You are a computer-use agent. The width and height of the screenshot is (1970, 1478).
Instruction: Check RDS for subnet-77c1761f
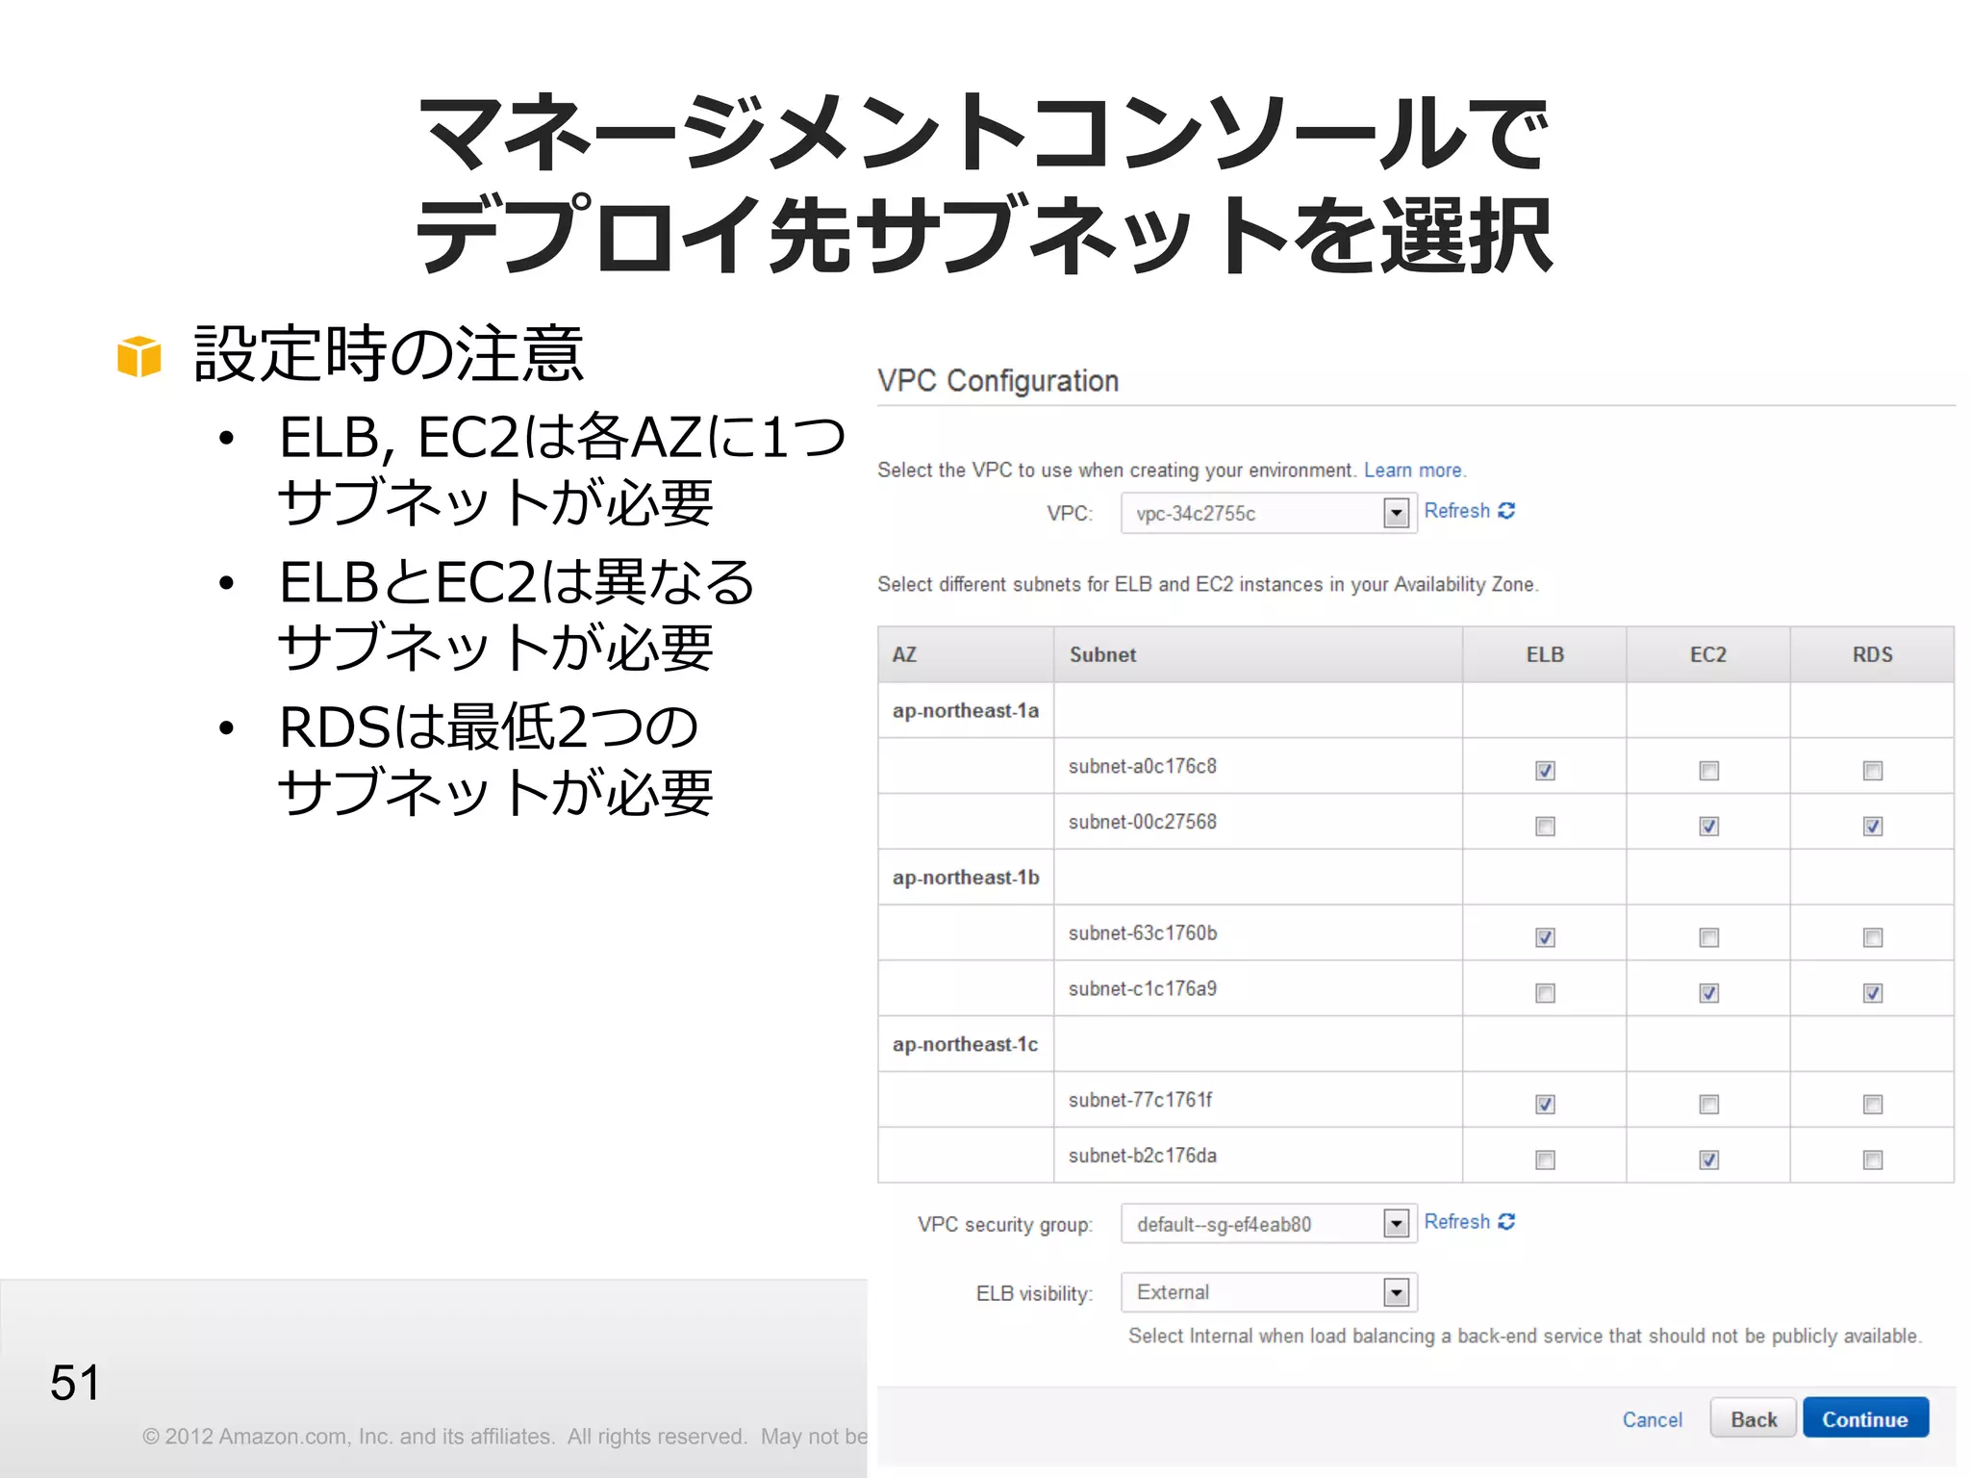coord(1872,1105)
